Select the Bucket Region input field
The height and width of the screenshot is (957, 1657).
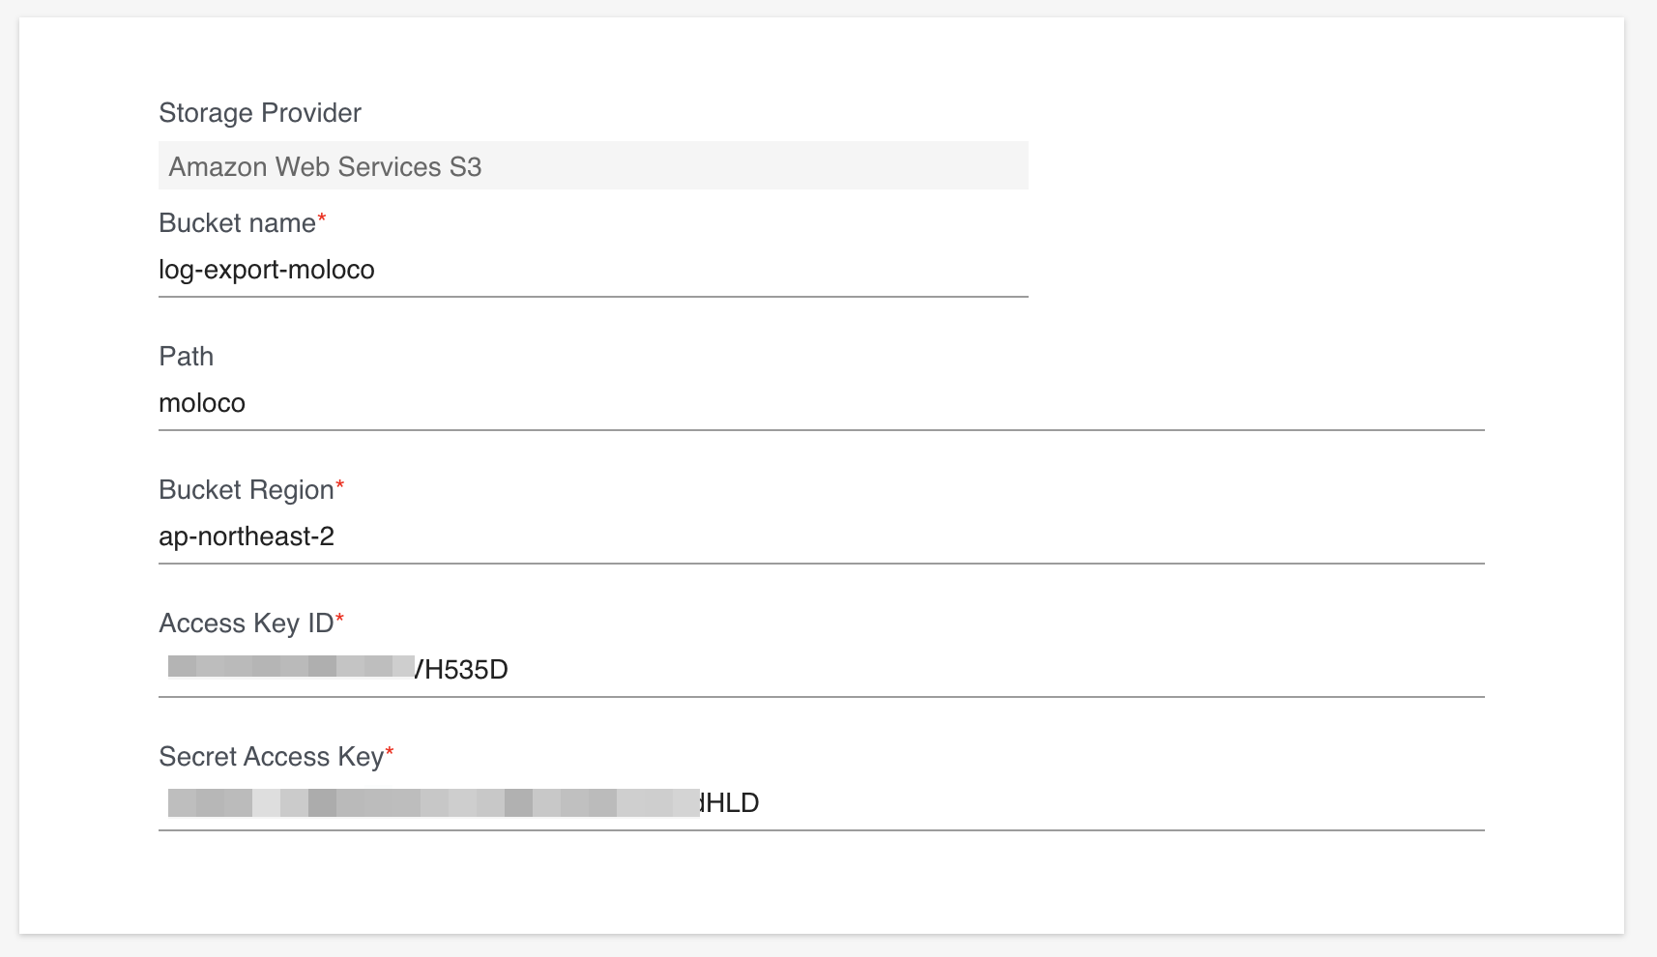pyautogui.click(x=821, y=536)
